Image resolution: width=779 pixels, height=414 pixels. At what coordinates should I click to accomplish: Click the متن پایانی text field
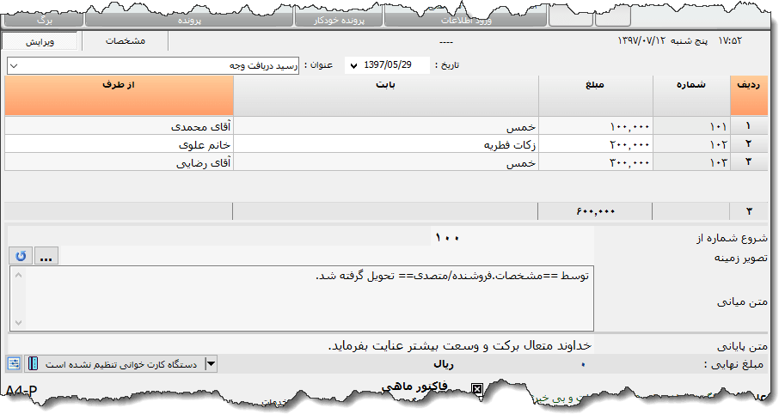(301, 345)
